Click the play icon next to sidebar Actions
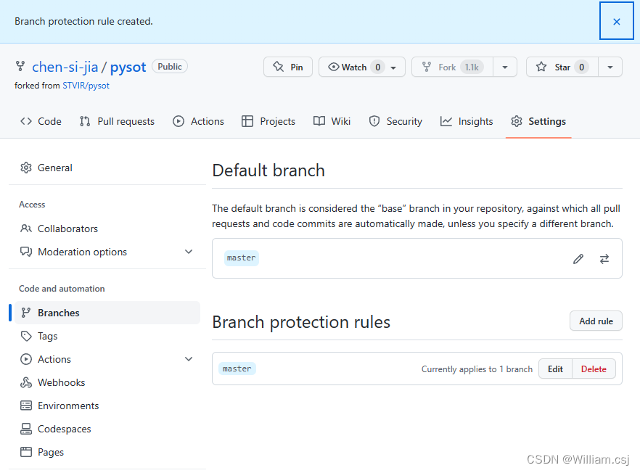This screenshot has height=473, width=640. pyautogui.click(x=26, y=359)
